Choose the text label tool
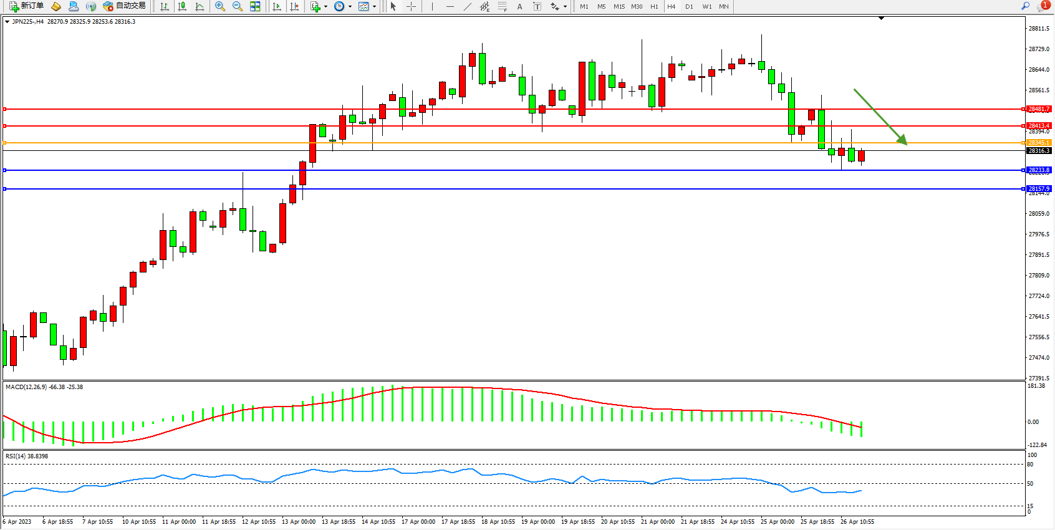This screenshot has width=1055, height=530. pos(519,6)
